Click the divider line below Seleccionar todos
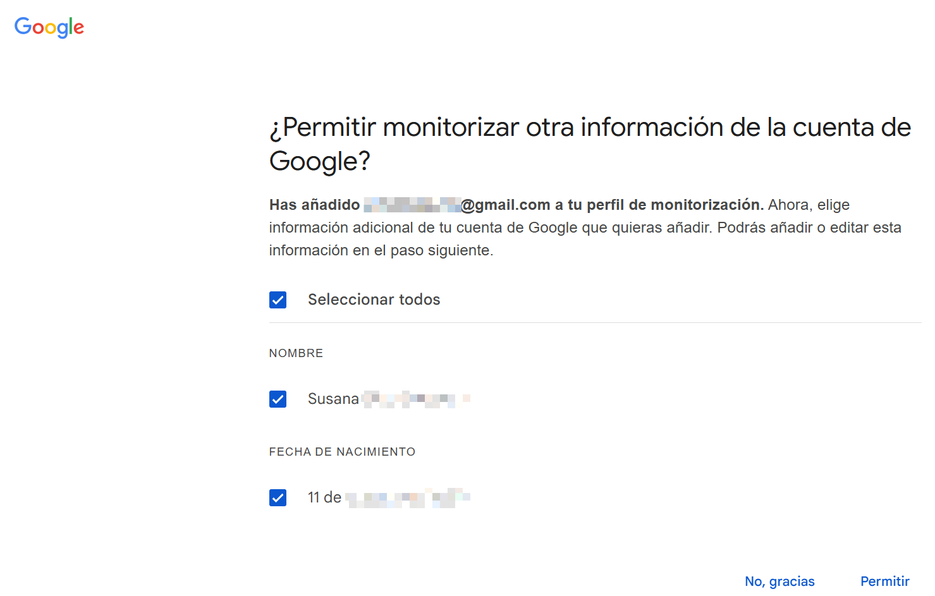The height and width of the screenshot is (596, 935). point(594,323)
